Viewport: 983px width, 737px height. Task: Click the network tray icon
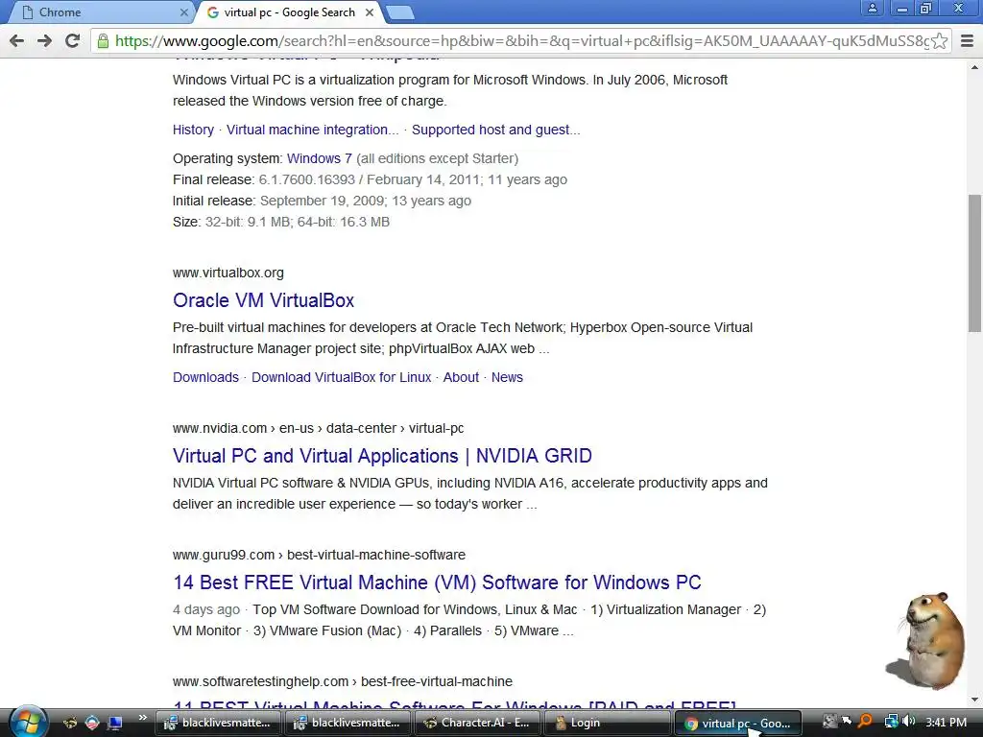(890, 722)
